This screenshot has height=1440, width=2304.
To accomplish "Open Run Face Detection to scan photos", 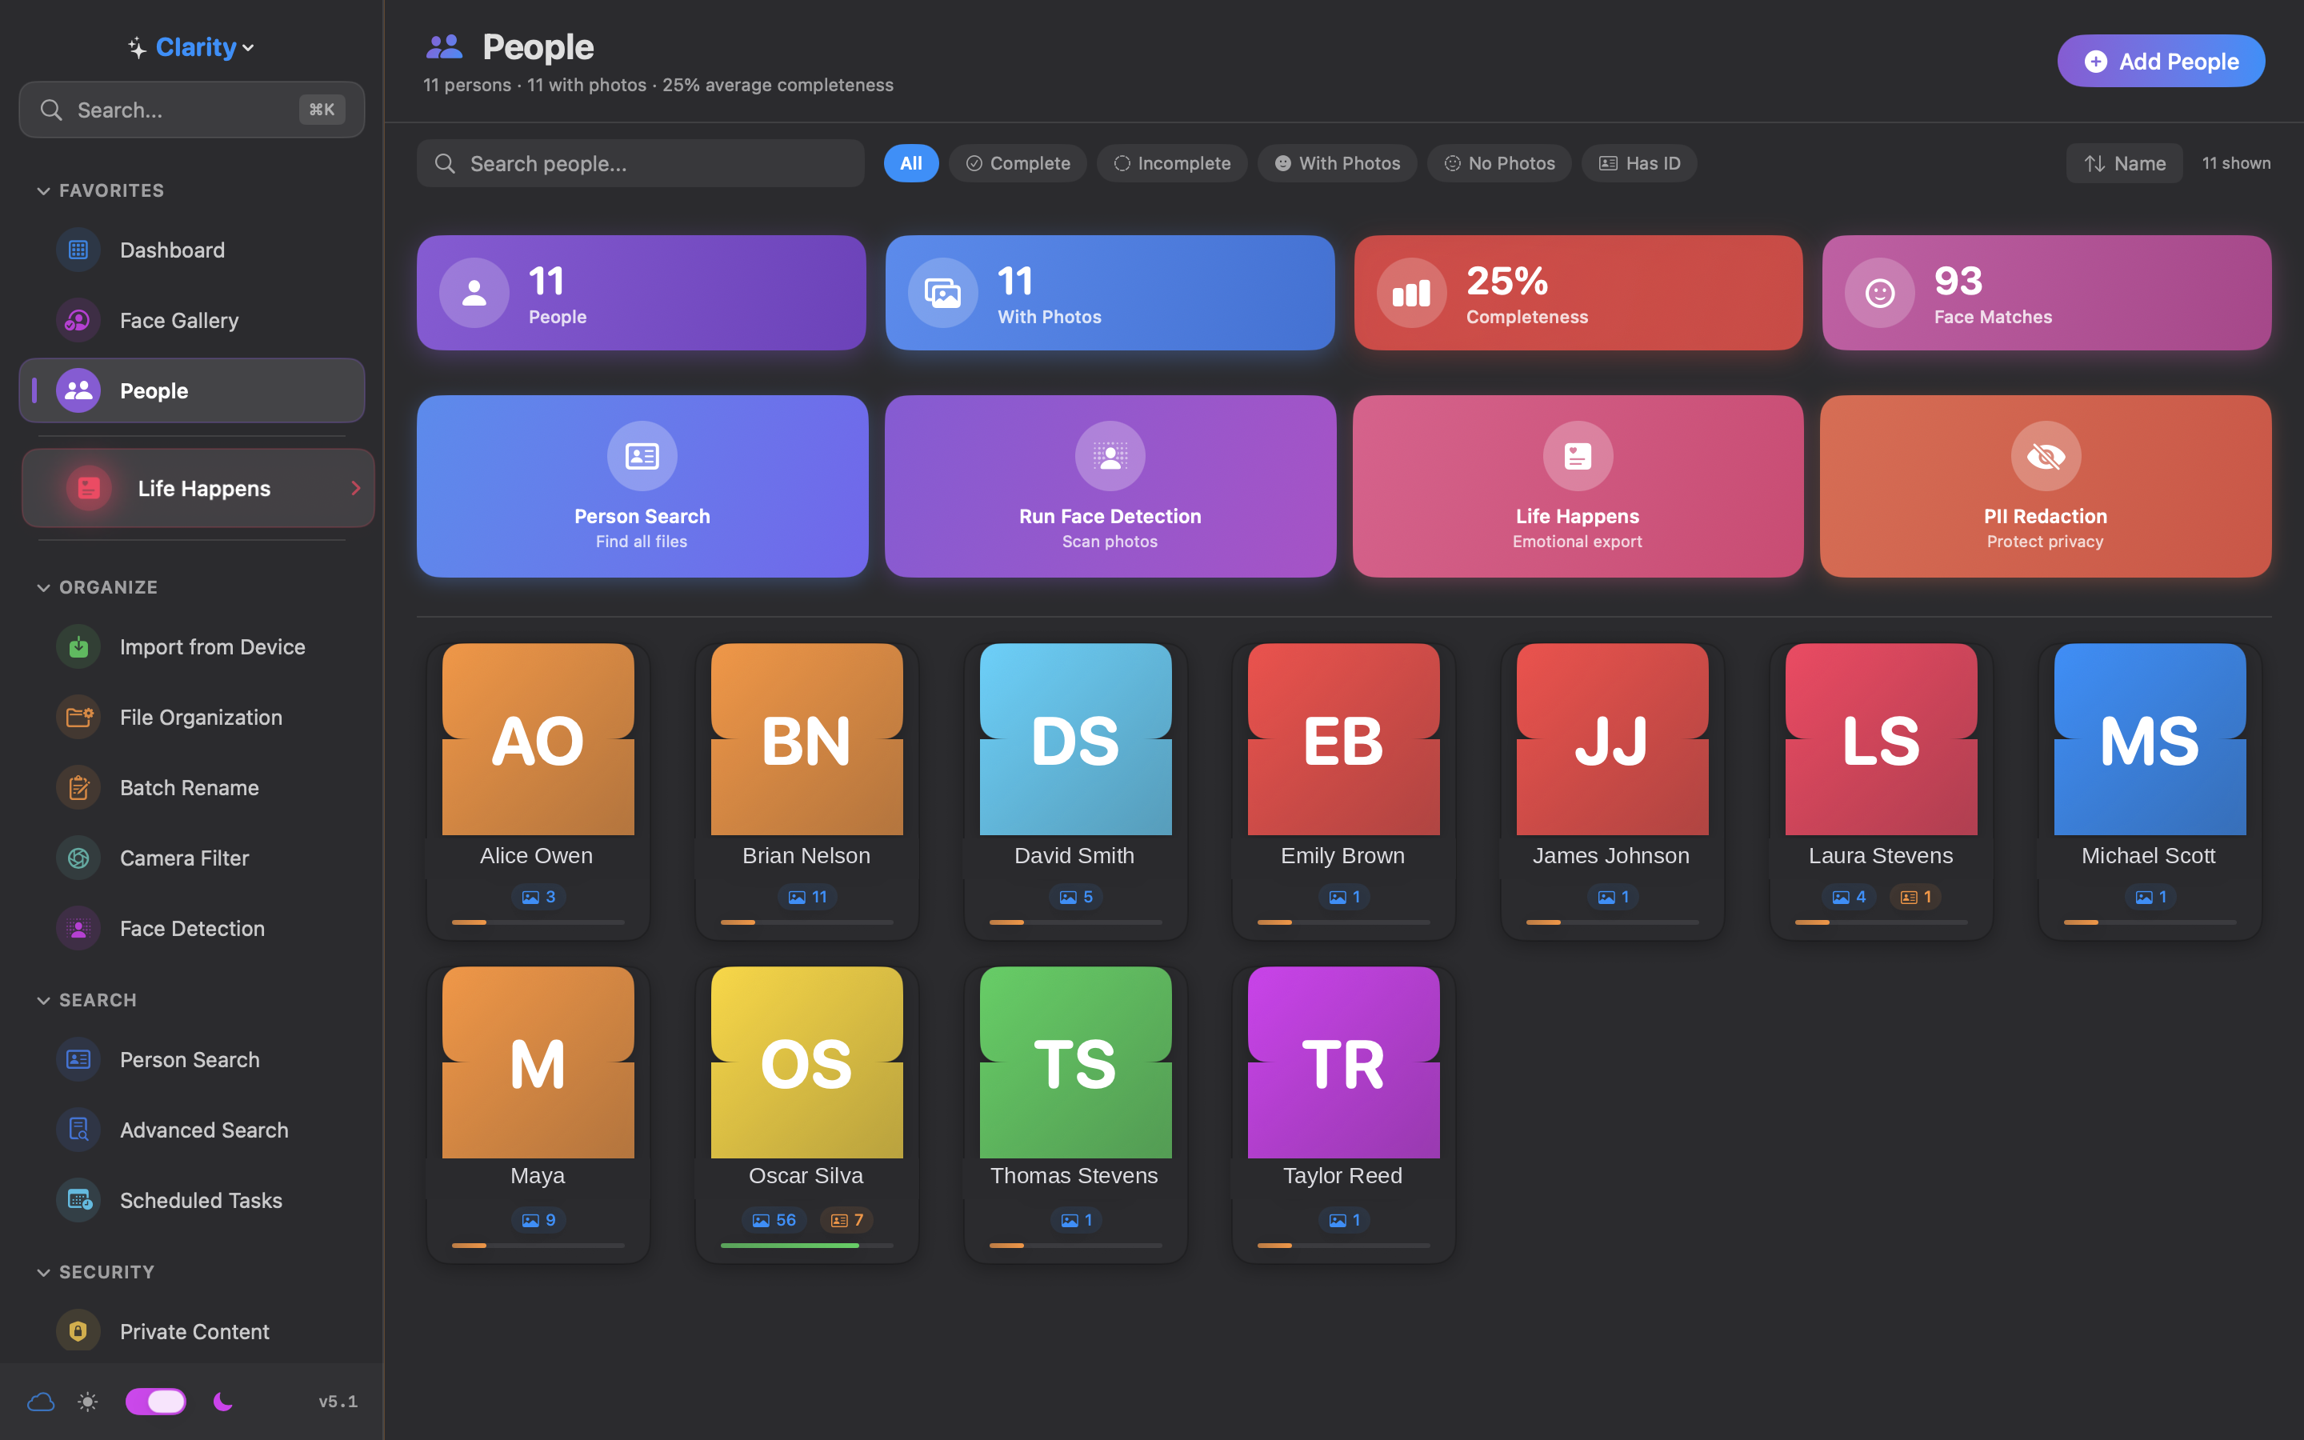I will coord(1109,486).
